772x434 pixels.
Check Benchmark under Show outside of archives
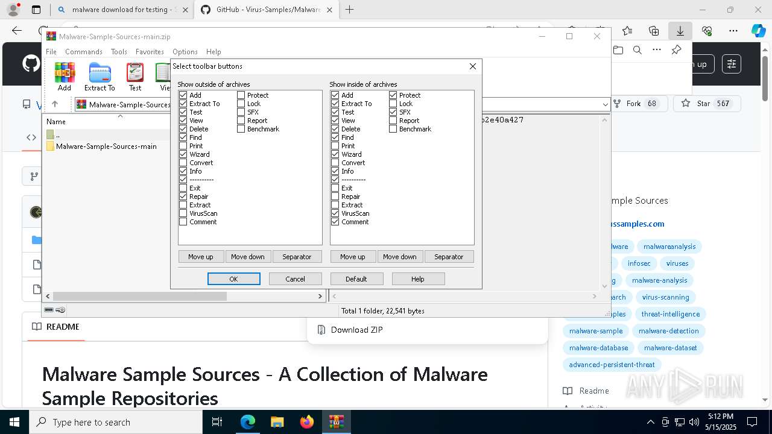pos(241,129)
